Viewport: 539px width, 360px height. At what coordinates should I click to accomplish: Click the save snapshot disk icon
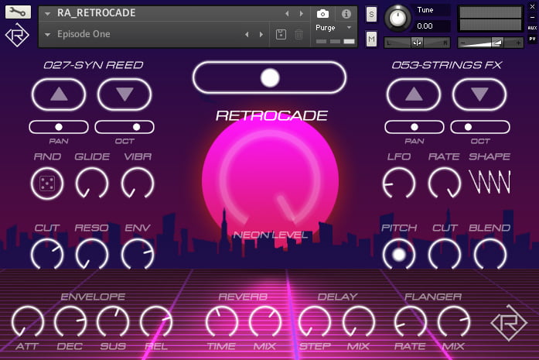281,34
